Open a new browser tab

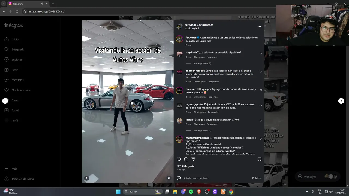(53, 4)
